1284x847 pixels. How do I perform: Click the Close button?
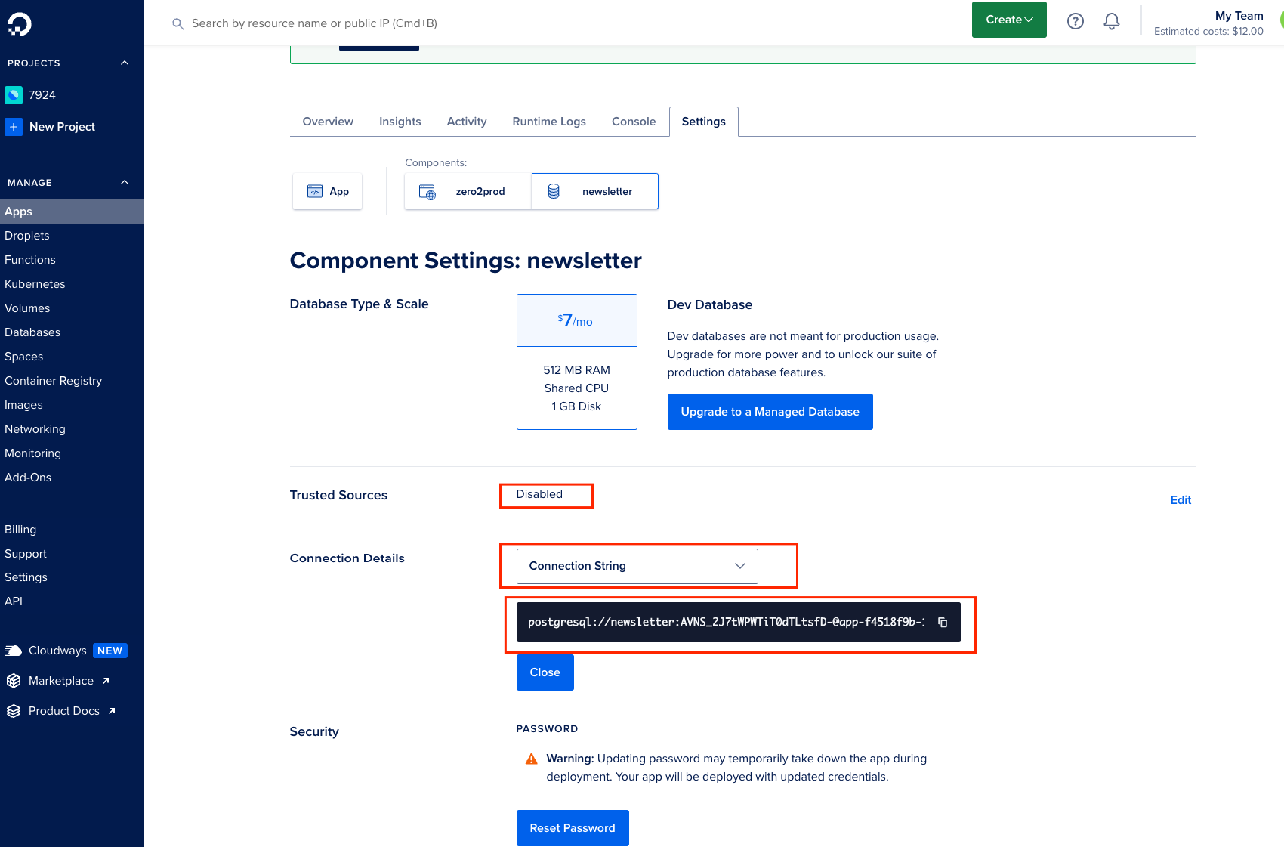click(x=545, y=672)
